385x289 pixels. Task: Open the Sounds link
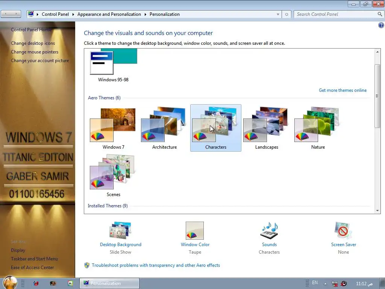269,245
